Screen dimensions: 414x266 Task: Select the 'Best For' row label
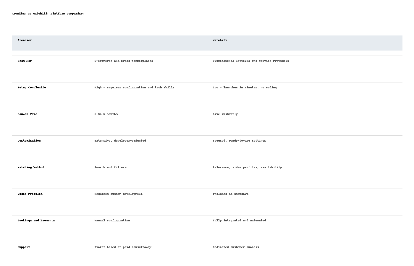25,61
